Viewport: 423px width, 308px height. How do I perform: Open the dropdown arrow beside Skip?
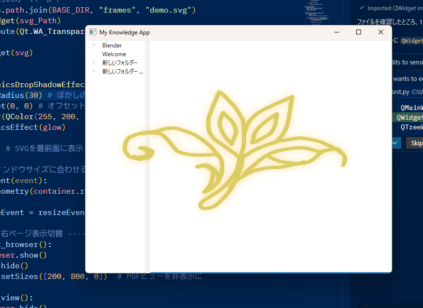coord(395,143)
